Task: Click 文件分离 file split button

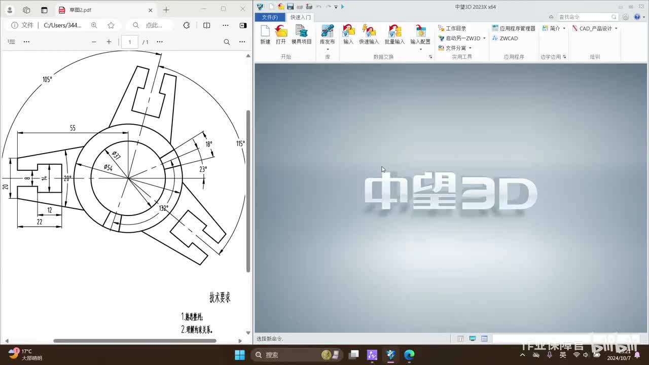Action: (452, 48)
